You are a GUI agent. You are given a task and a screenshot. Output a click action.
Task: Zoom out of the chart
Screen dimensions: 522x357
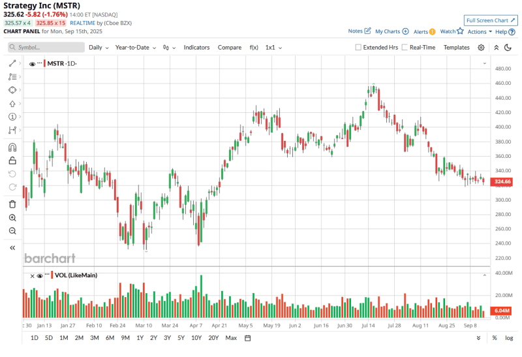tap(12, 231)
